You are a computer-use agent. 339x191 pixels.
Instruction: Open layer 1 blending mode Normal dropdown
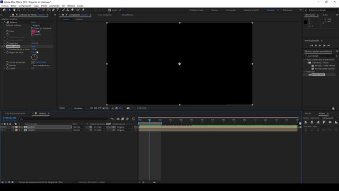pos(79,127)
